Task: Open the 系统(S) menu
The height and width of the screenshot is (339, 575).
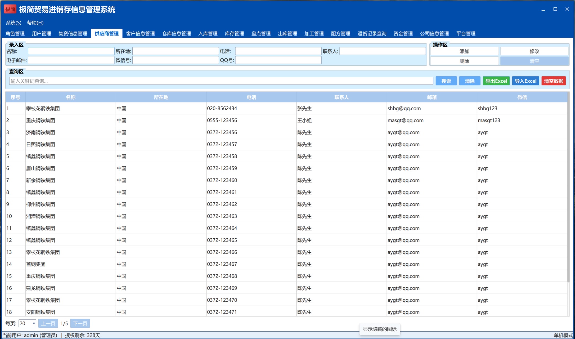Action: click(x=14, y=23)
